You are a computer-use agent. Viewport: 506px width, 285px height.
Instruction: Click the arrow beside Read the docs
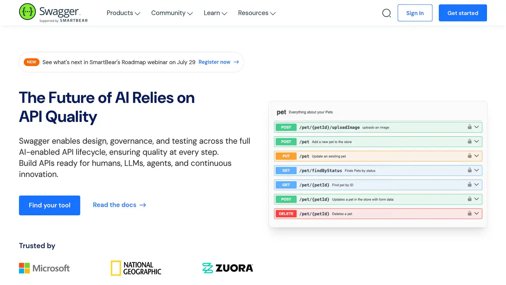[x=143, y=205]
